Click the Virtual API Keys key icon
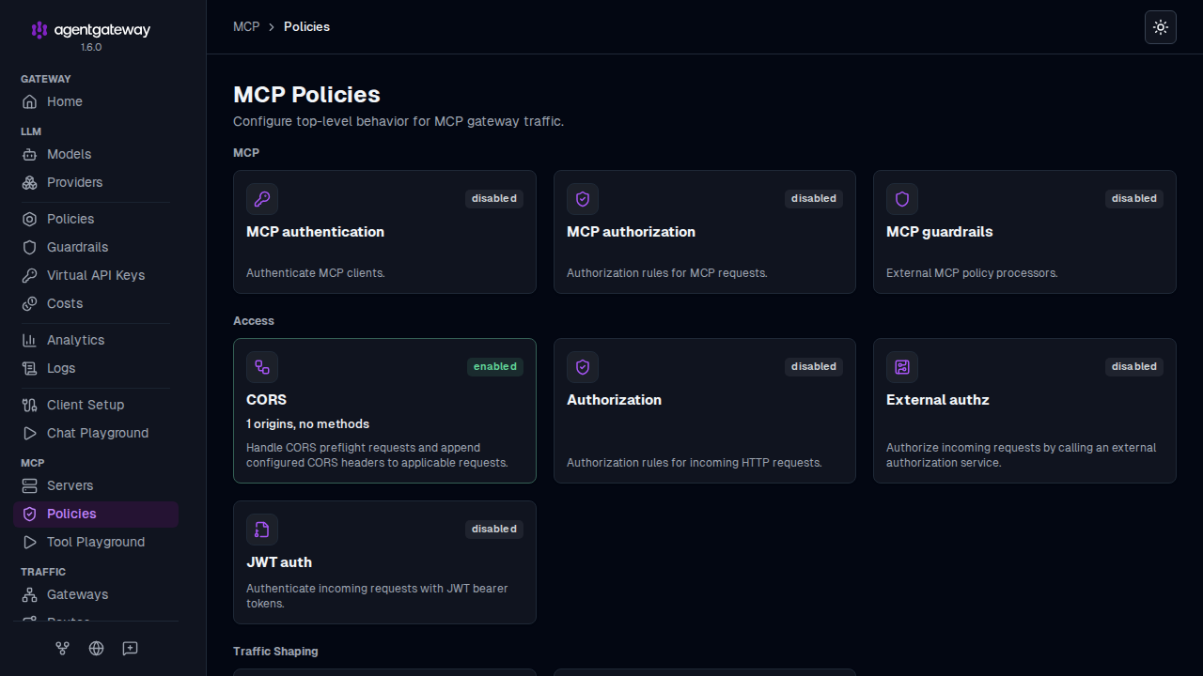Viewport: 1203px width, 676px height. coord(30,275)
